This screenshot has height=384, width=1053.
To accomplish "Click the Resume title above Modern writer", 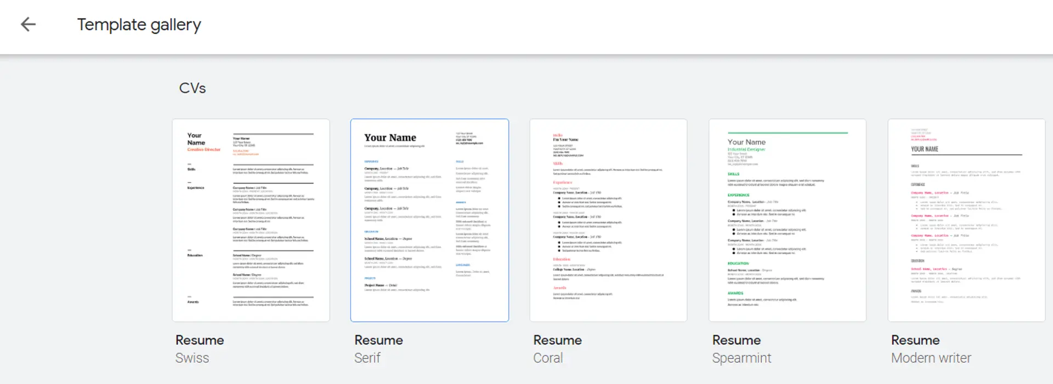I will 915,340.
